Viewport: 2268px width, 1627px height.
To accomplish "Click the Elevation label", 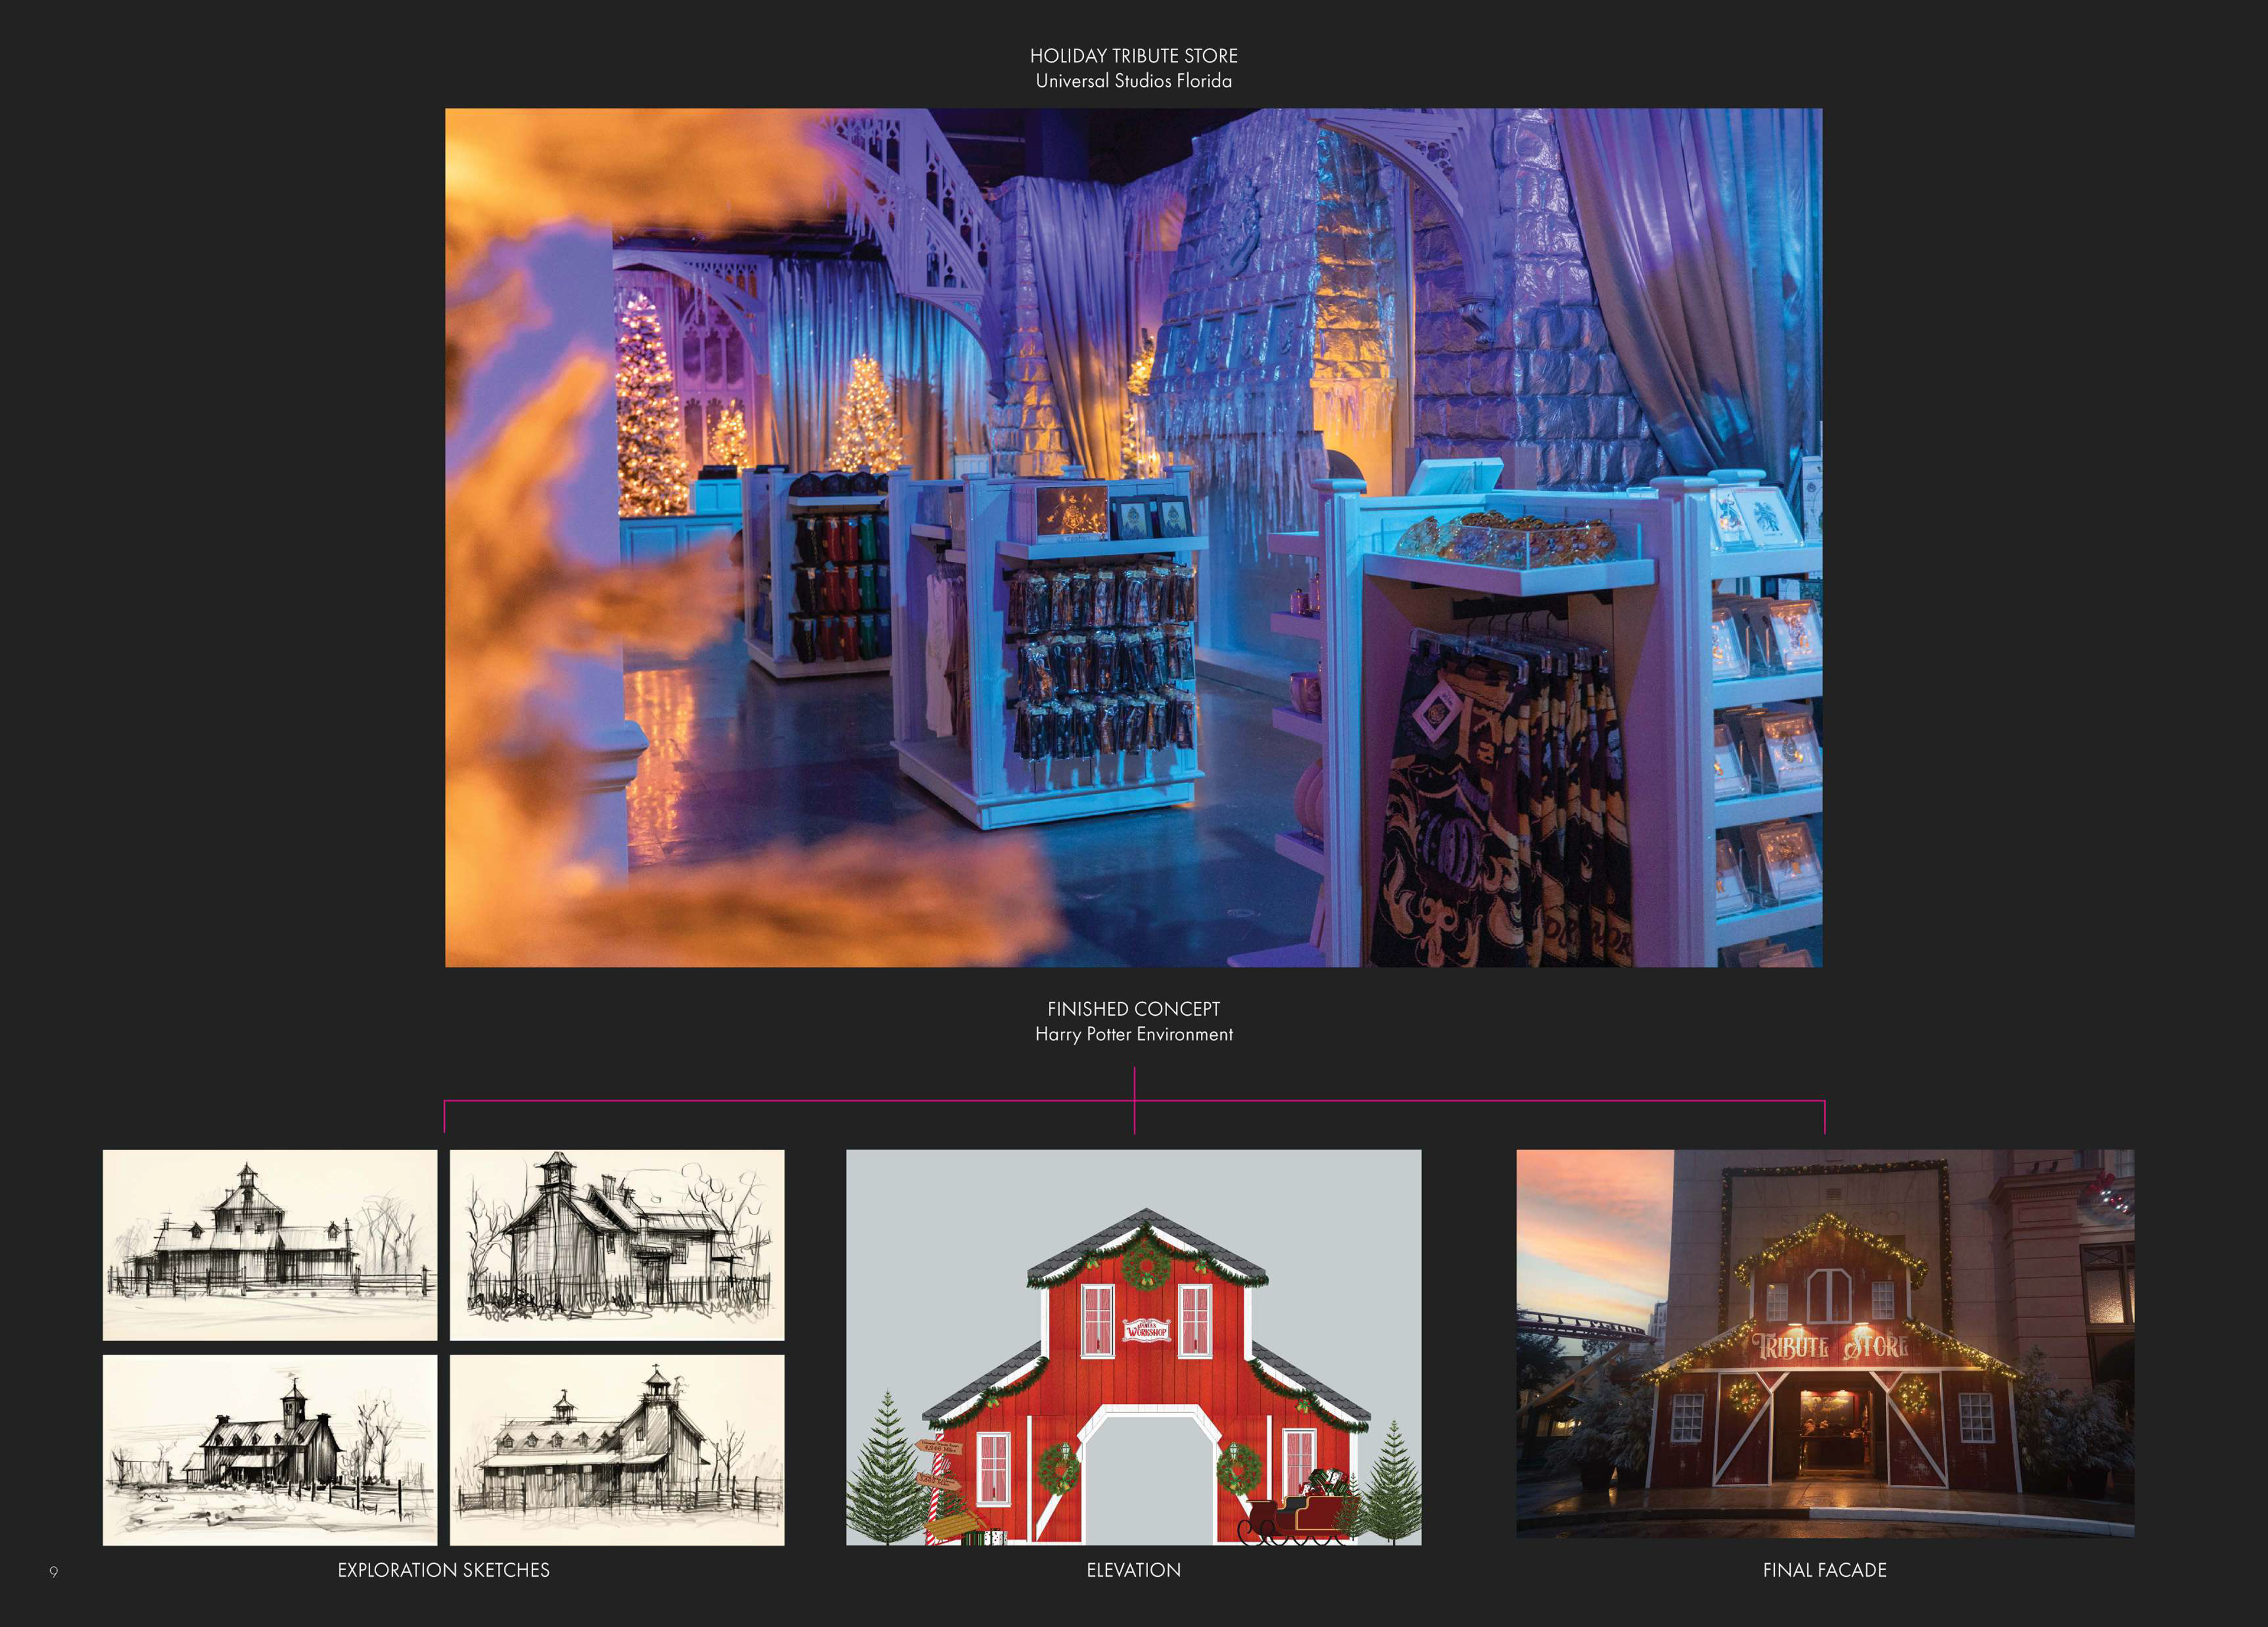I will [1133, 1570].
